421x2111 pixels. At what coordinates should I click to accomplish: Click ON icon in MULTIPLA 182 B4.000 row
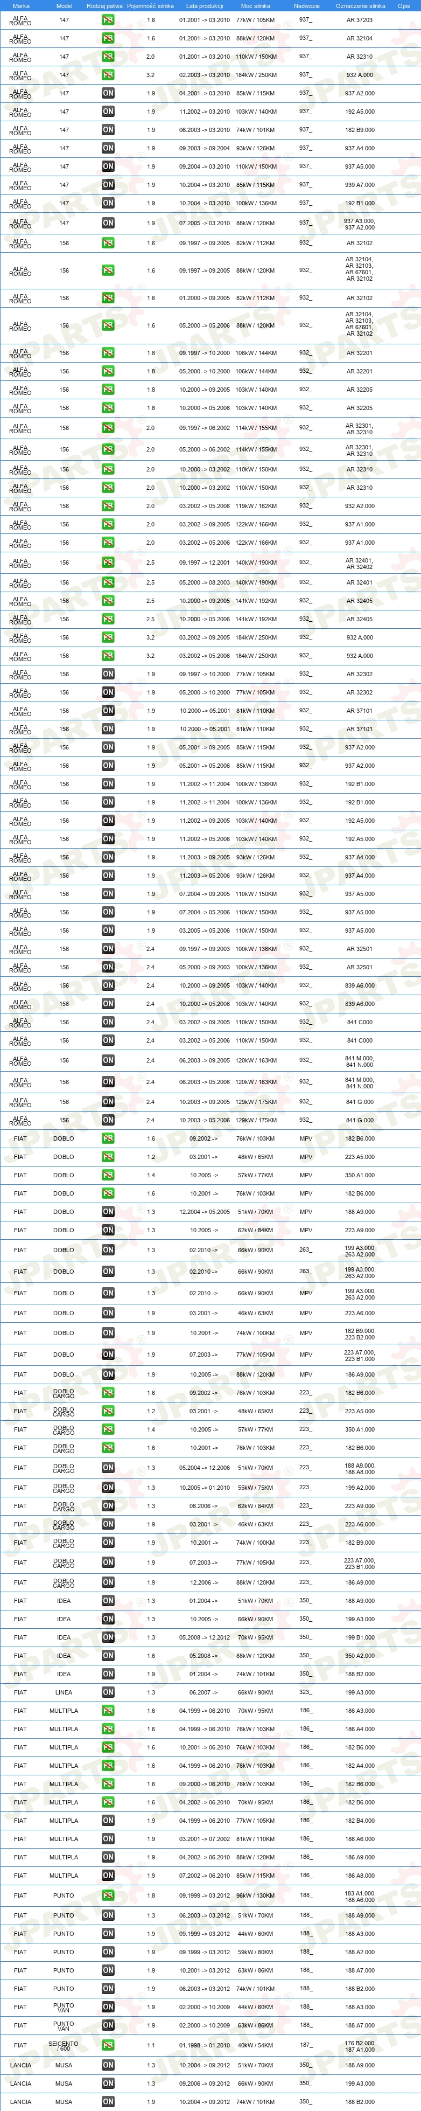(108, 1820)
